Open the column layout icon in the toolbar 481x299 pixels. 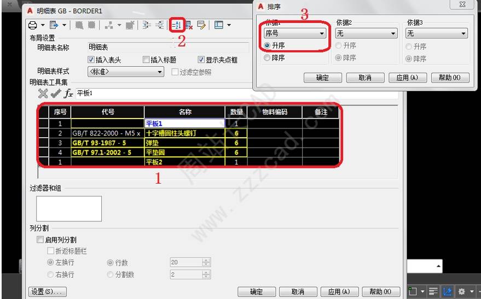coord(218,25)
